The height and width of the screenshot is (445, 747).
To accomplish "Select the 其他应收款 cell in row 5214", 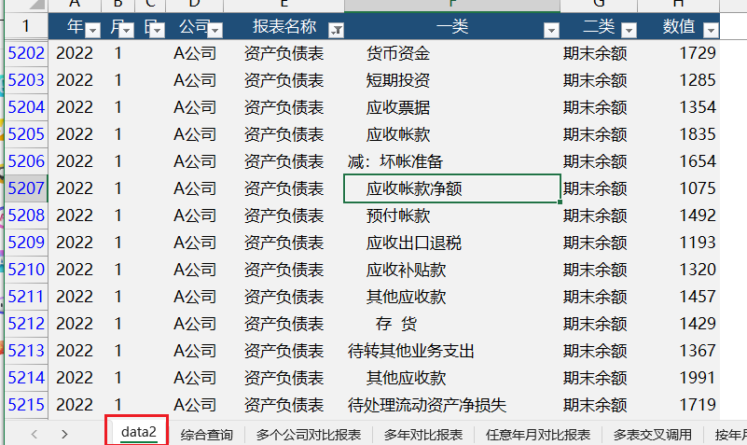I will click(451, 378).
